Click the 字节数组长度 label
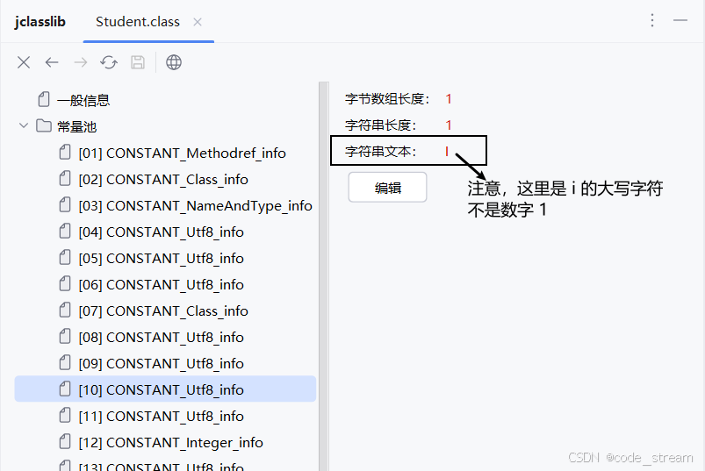Image resolution: width=705 pixels, height=471 pixels. 387,99
